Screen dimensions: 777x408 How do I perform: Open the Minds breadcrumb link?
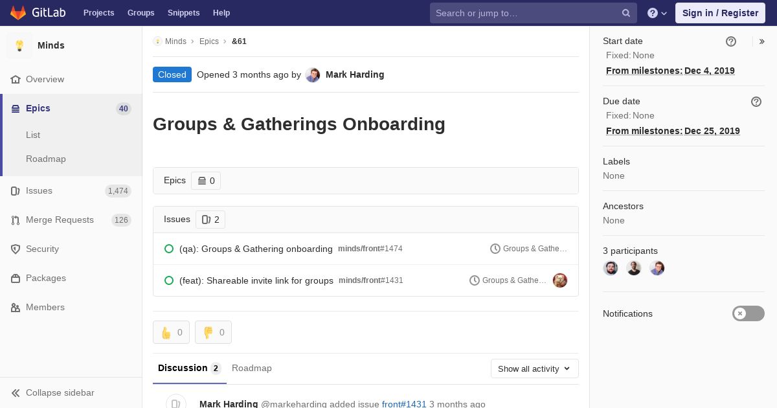[175, 41]
